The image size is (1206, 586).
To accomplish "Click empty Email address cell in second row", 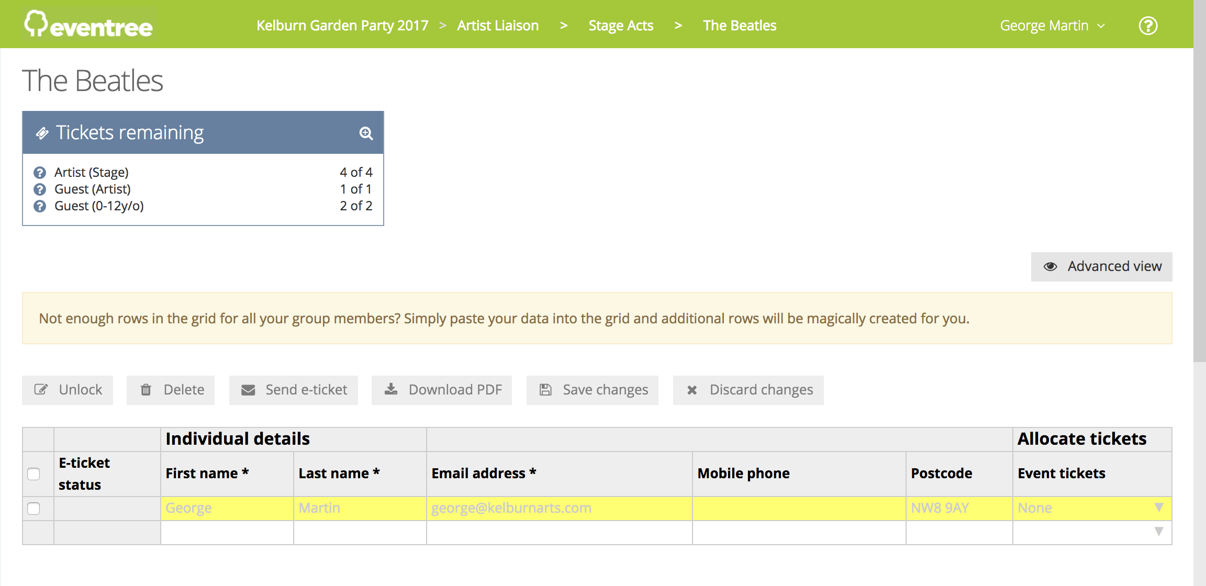I will click(560, 533).
